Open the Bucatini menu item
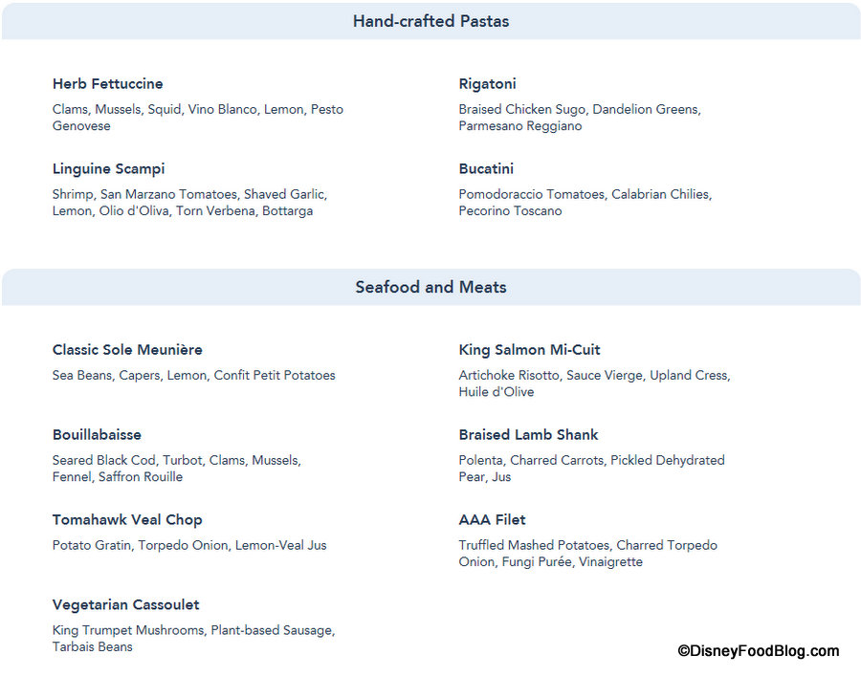861x677 pixels. pyautogui.click(x=486, y=169)
